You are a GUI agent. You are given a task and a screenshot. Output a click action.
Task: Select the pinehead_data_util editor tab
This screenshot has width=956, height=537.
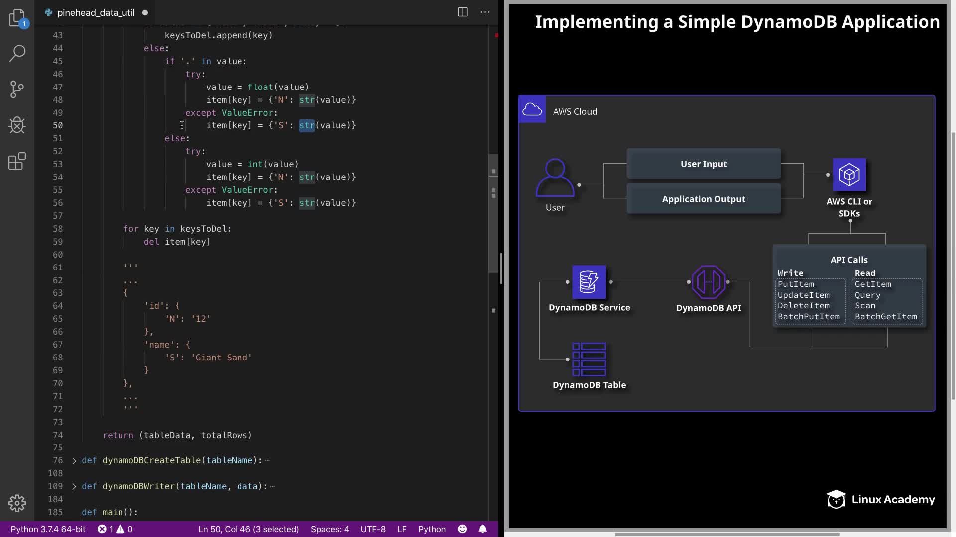[96, 12]
